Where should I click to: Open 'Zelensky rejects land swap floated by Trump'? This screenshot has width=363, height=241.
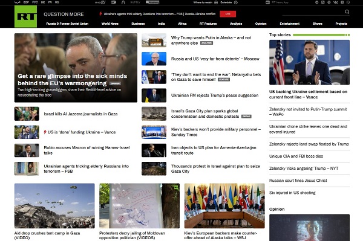(x=309, y=144)
